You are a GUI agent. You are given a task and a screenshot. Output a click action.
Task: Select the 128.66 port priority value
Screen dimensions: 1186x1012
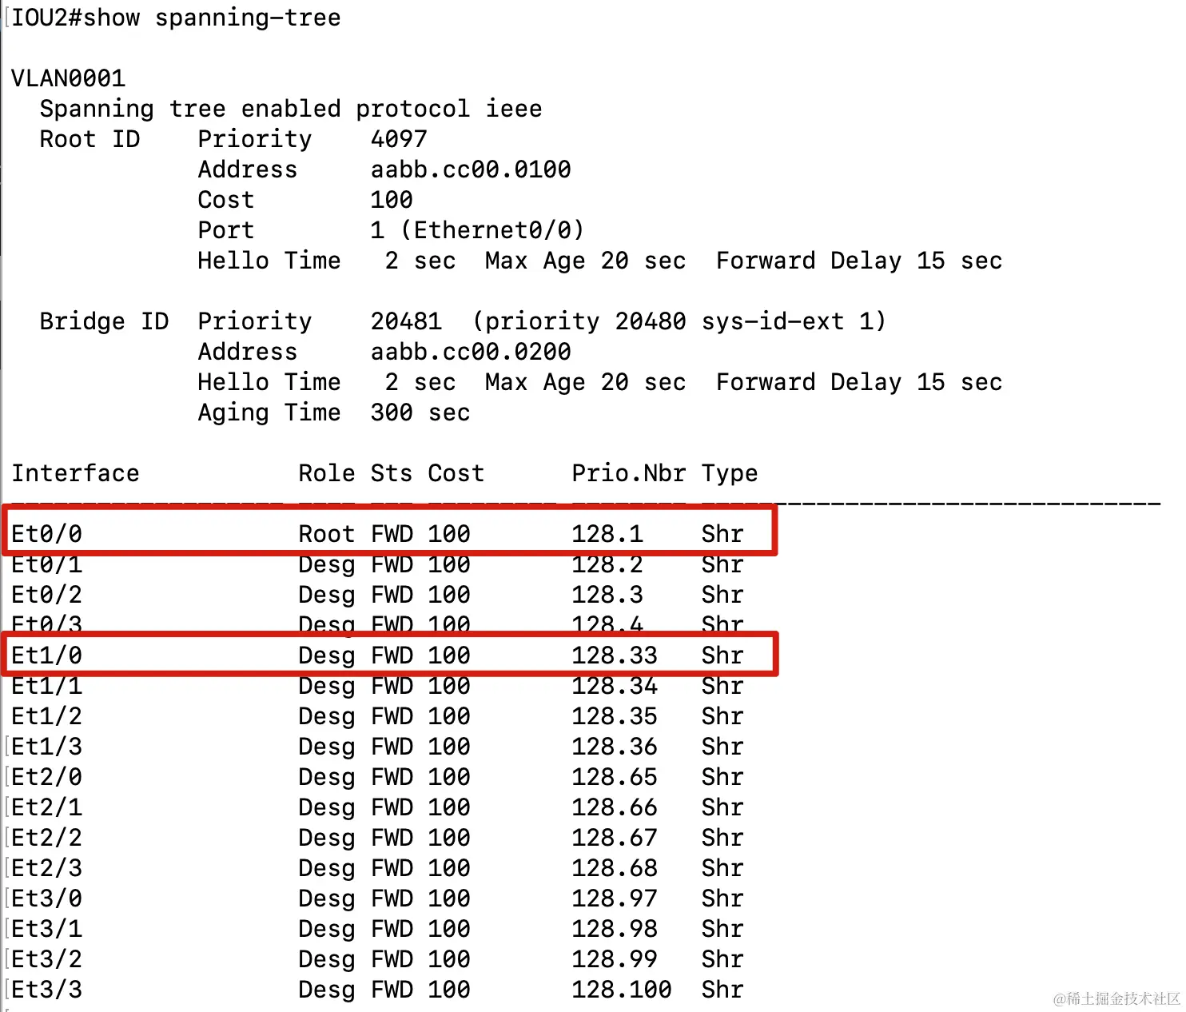615,807
